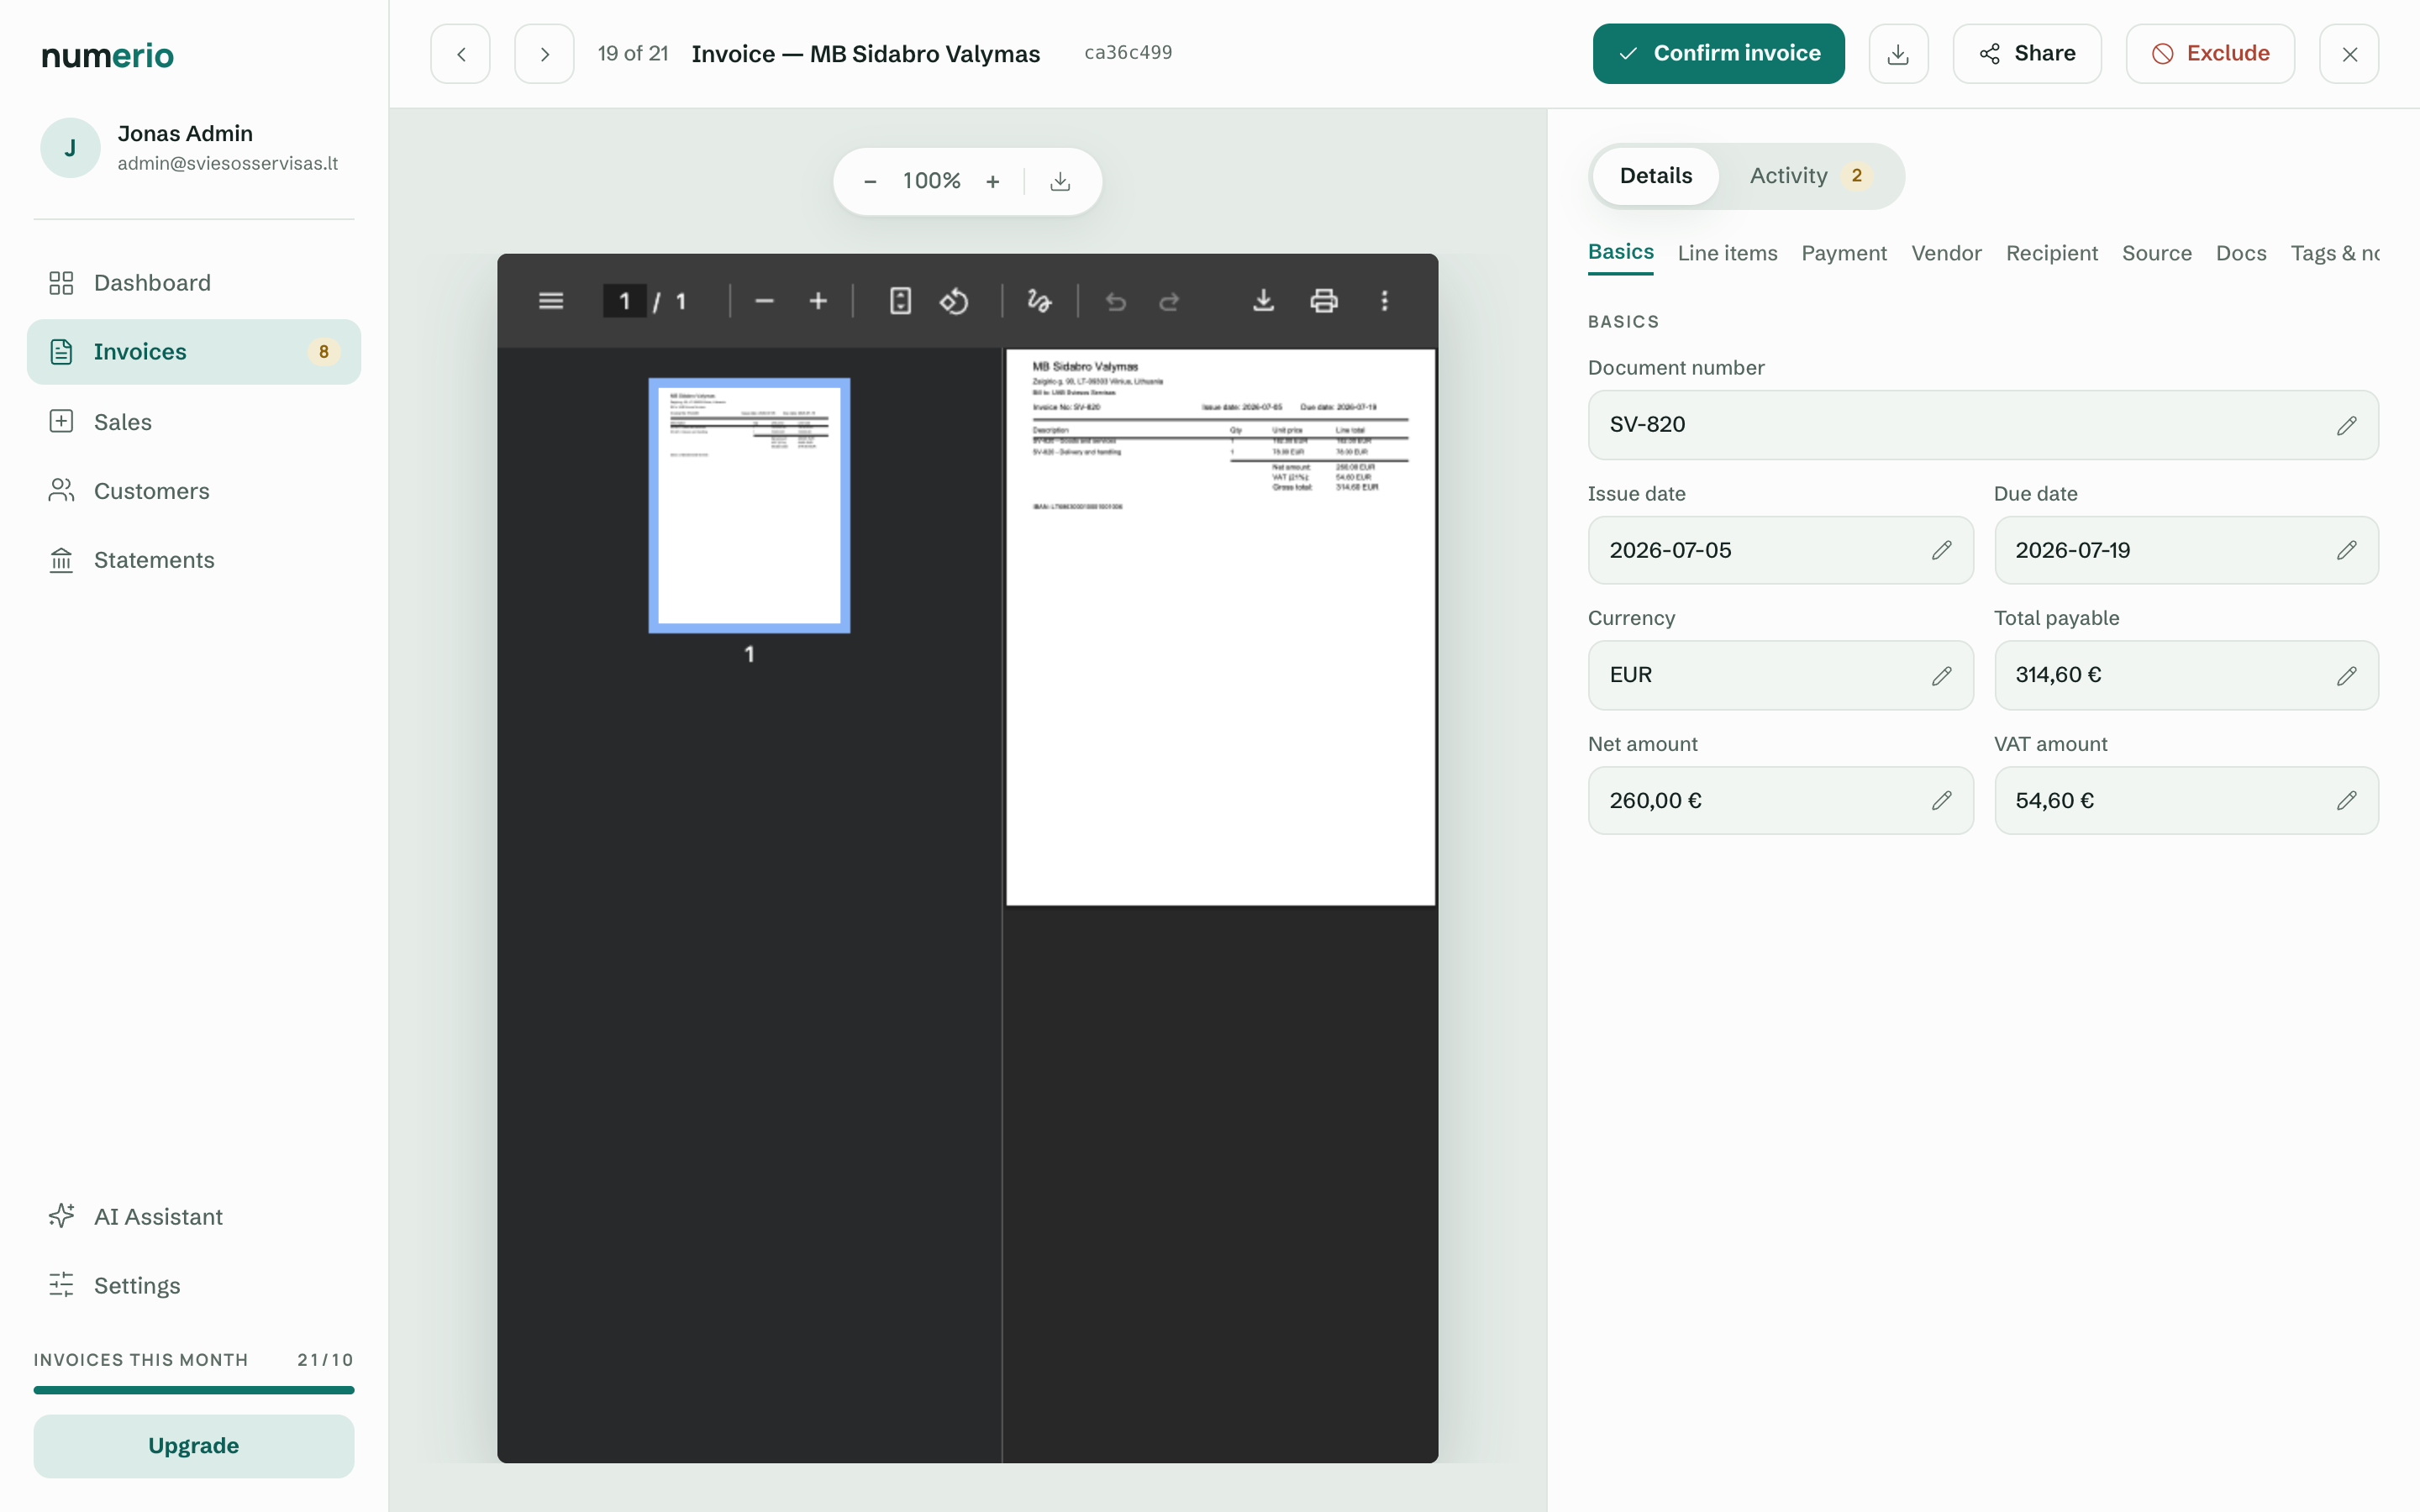
Task: Open Dashboard in the sidebar
Action: (194, 283)
